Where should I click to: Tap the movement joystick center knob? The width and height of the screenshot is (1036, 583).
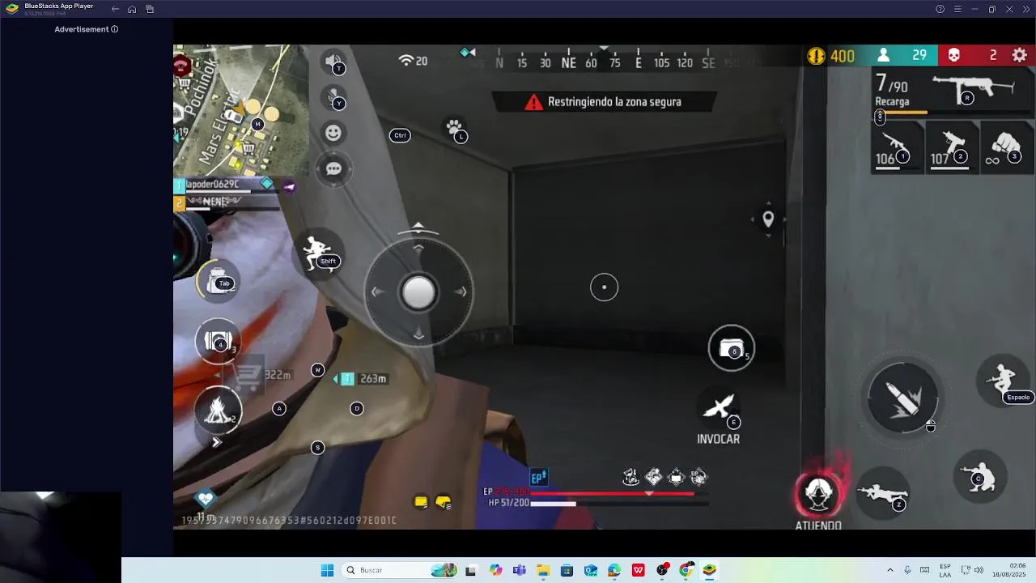tap(418, 292)
